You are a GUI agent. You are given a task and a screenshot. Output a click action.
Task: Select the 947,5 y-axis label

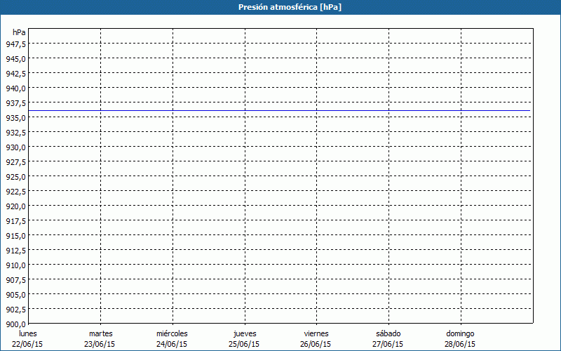click(16, 44)
